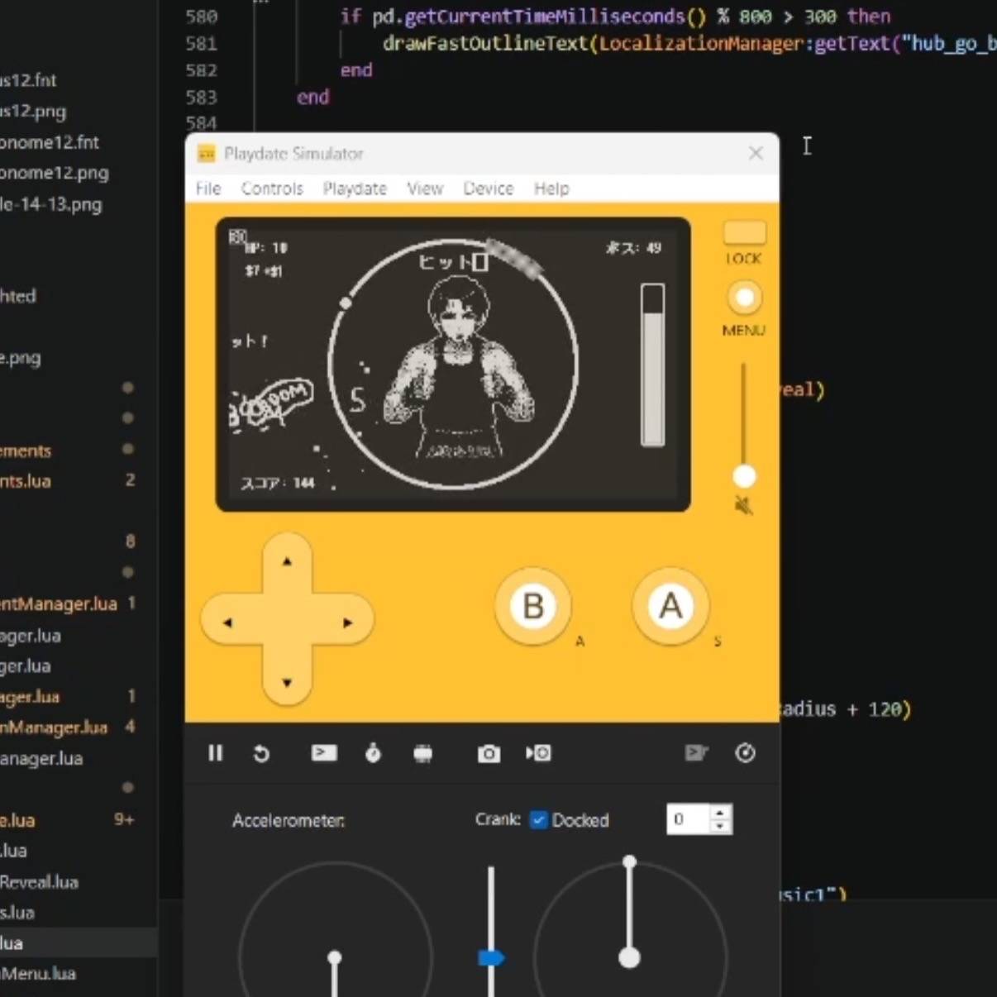Open file s12.fnt in explorer
Viewport: 997px width, 997px height.
tap(28, 80)
